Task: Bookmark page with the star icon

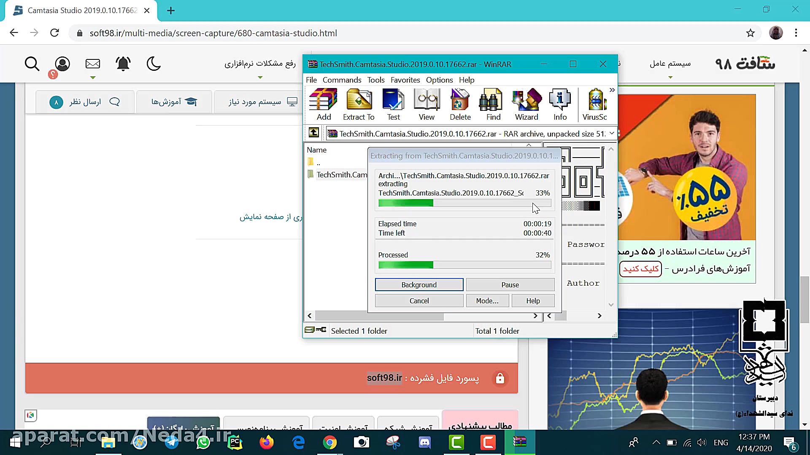Action: tap(750, 33)
